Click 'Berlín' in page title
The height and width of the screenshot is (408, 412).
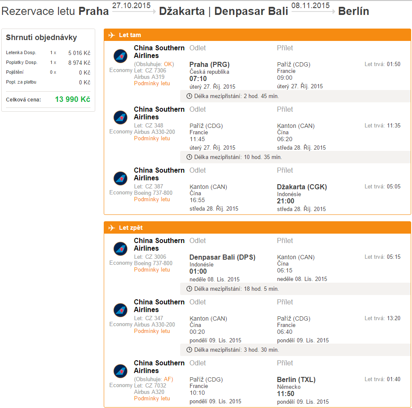coord(354,11)
